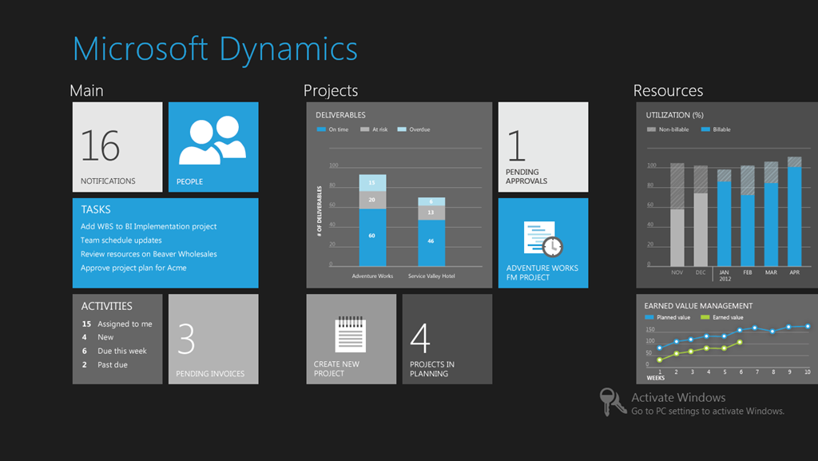Image resolution: width=818 pixels, height=461 pixels.
Task: Click the At risk legend swatch
Action: 364,129
